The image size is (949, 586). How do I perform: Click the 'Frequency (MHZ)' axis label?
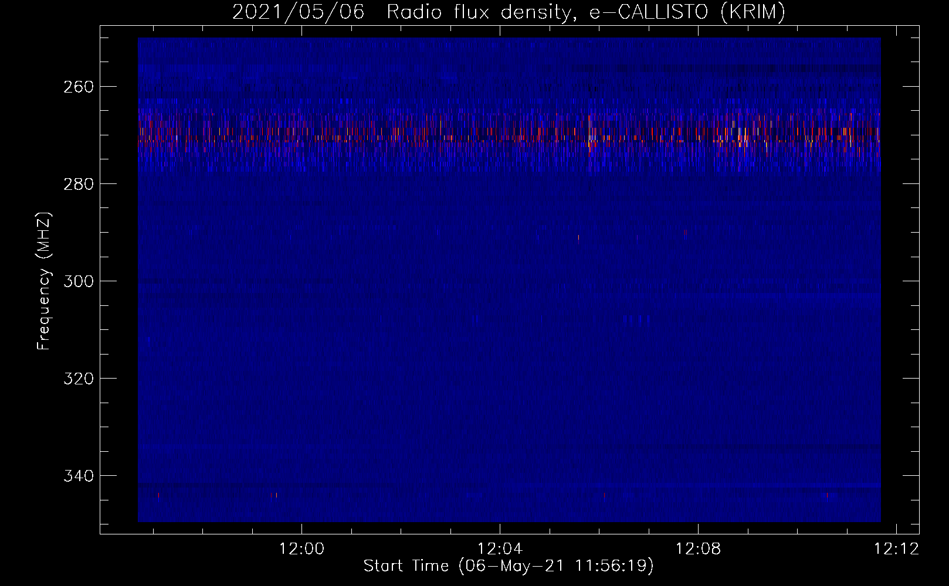tap(44, 281)
